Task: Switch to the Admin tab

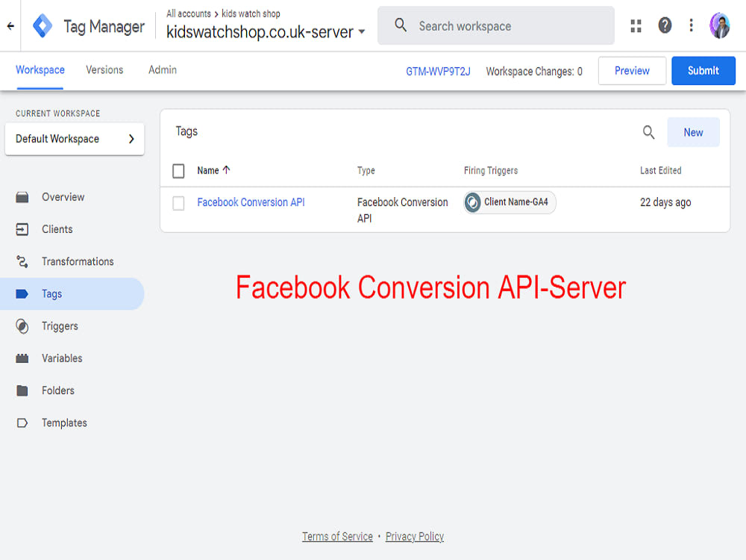Action: [x=162, y=70]
